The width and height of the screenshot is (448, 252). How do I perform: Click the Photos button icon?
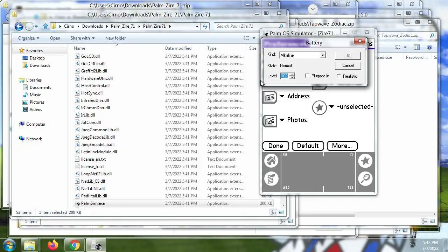click(x=270, y=121)
